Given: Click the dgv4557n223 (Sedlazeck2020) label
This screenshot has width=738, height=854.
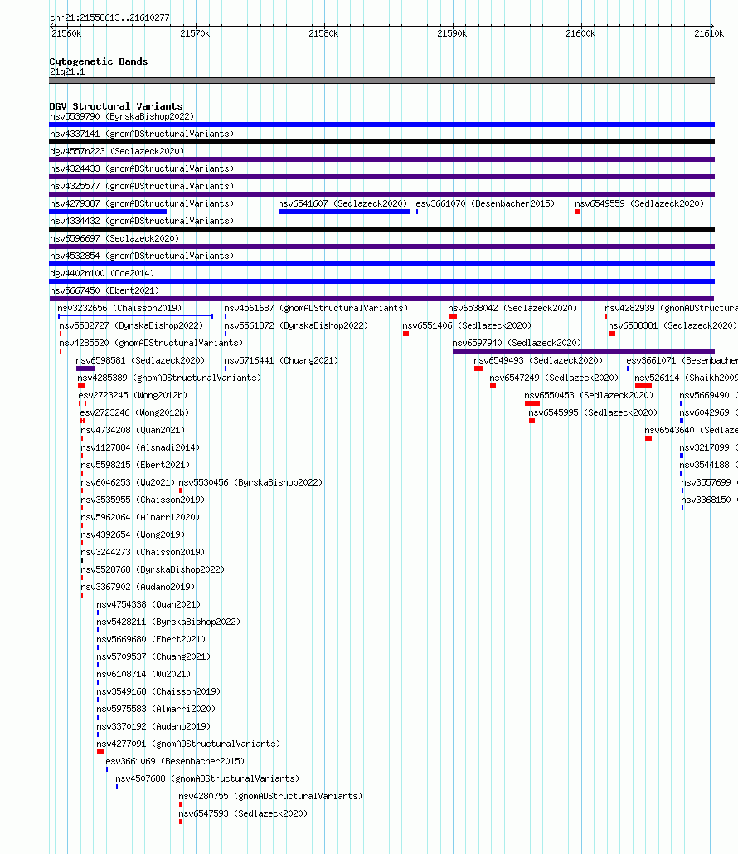Looking at the screenshot, I should pos(117,151).
